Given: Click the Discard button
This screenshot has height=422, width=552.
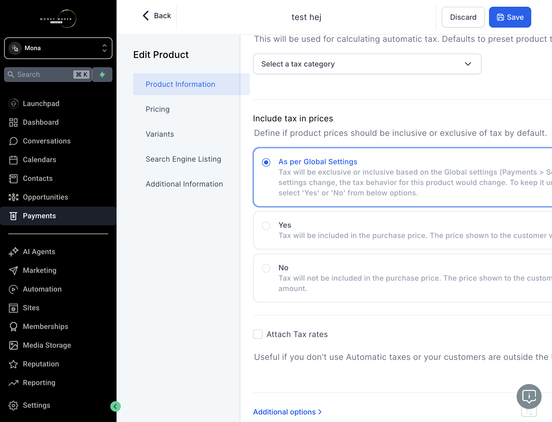Looking at the screenshot, I should click(463, 17).
